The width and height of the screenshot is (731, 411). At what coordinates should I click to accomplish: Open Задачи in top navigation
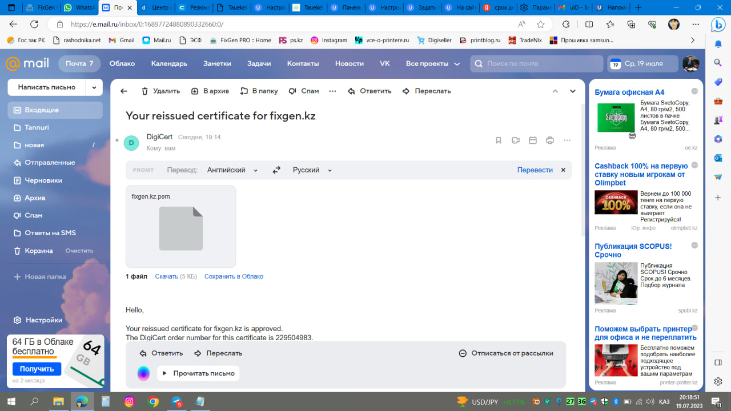point(259,63)
